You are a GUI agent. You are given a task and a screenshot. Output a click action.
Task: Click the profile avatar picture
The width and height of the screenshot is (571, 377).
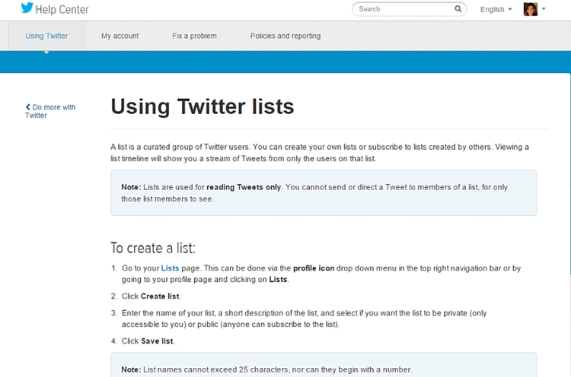click(530, 9)
